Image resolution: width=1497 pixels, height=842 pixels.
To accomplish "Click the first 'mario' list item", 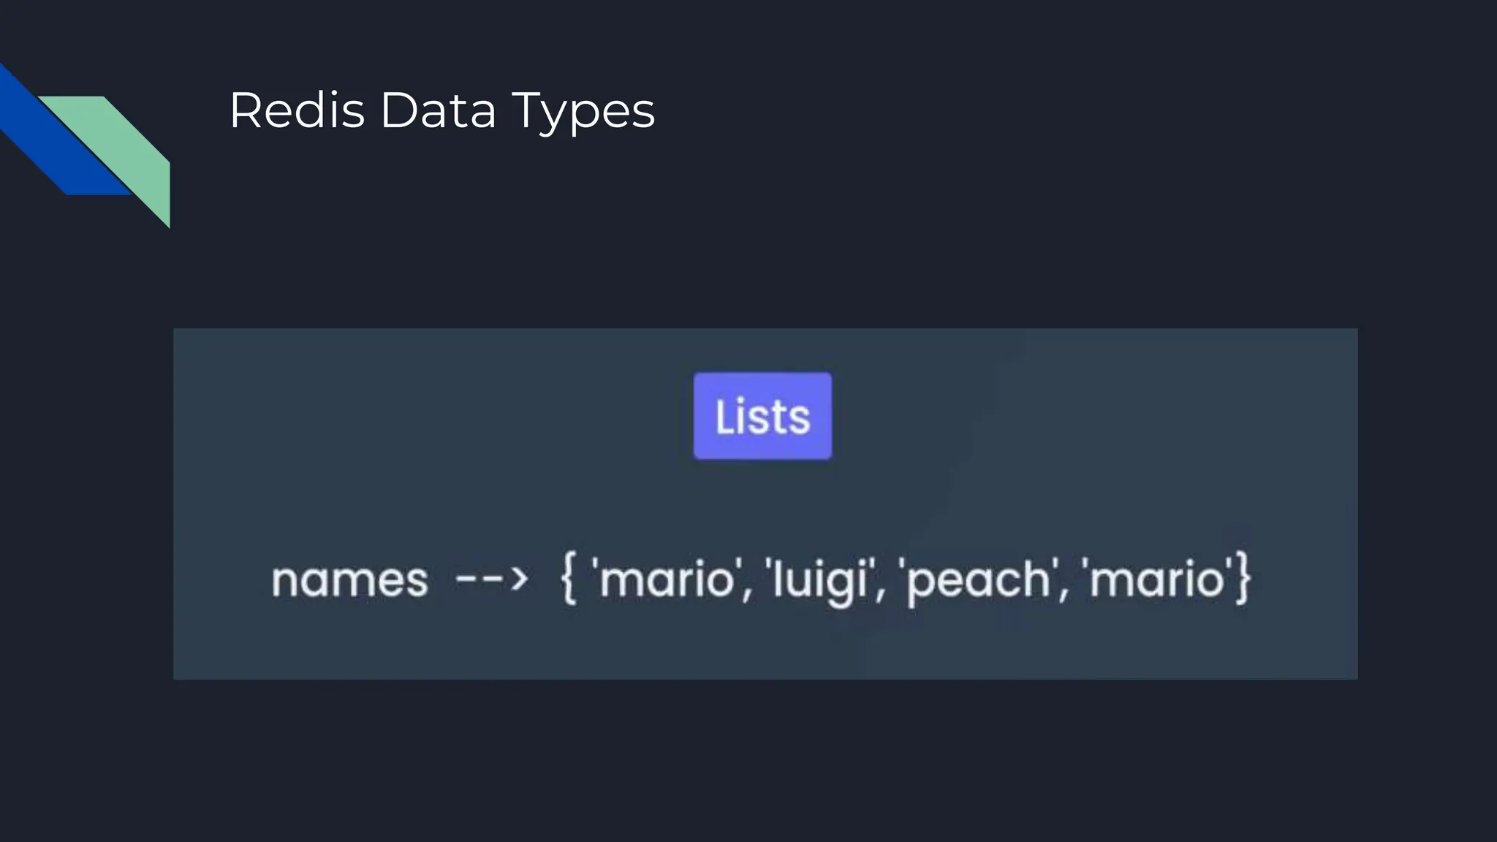I will (x=666, y=579).
